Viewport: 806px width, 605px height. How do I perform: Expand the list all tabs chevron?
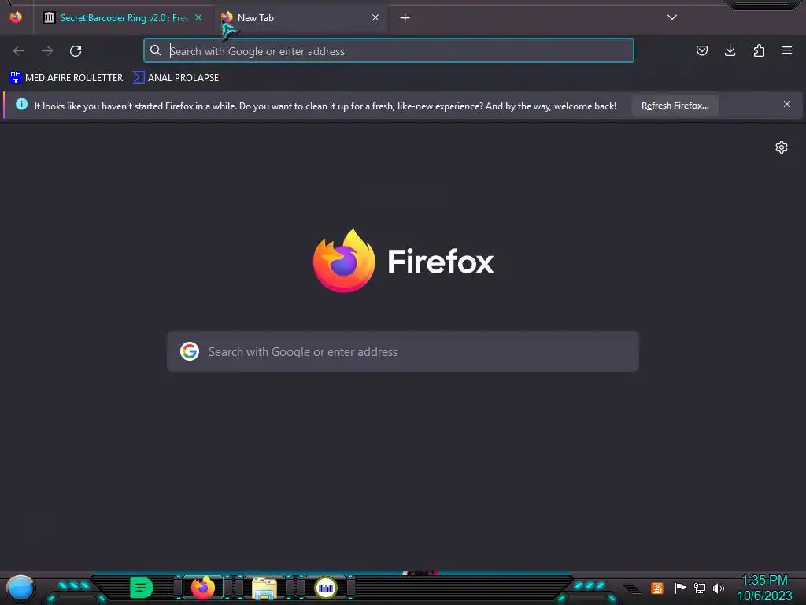[x=672, y=17]
